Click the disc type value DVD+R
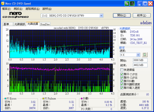 (134, 32)
